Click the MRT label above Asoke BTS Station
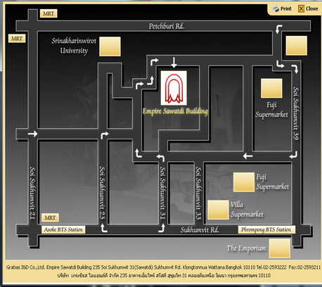 pyautogui.click(x=50, y=217)
